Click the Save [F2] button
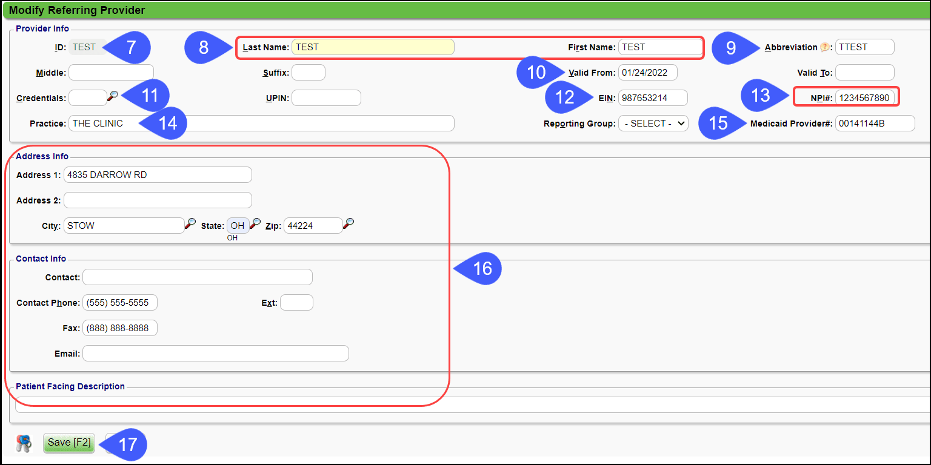Viewport: 931px width, 465px height. pyautogui.click(x=68, y=443)
